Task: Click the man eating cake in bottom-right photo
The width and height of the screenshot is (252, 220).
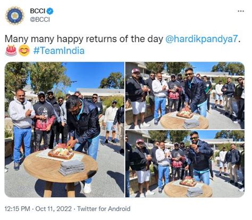Action: (x=200, y=157)
